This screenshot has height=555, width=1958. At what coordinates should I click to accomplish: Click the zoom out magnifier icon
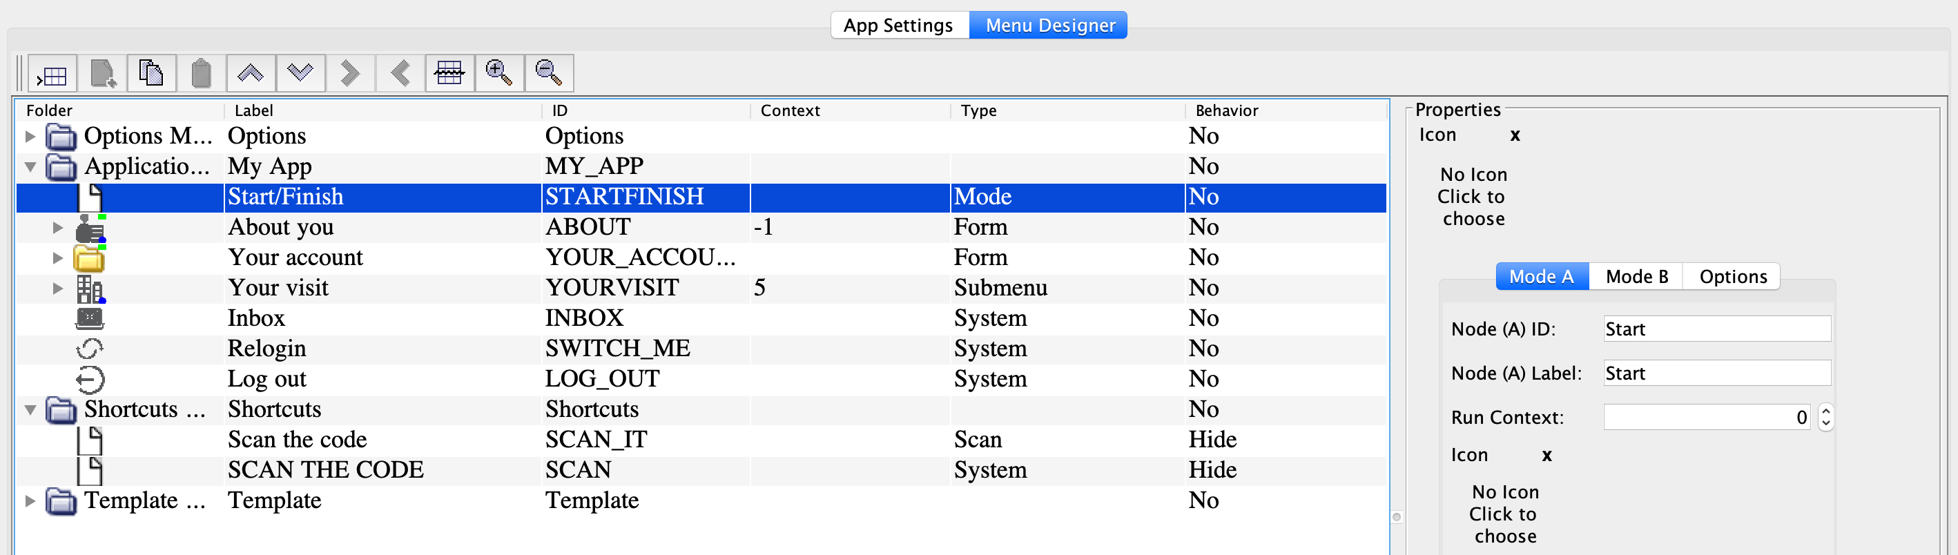[x=548, y=74]
